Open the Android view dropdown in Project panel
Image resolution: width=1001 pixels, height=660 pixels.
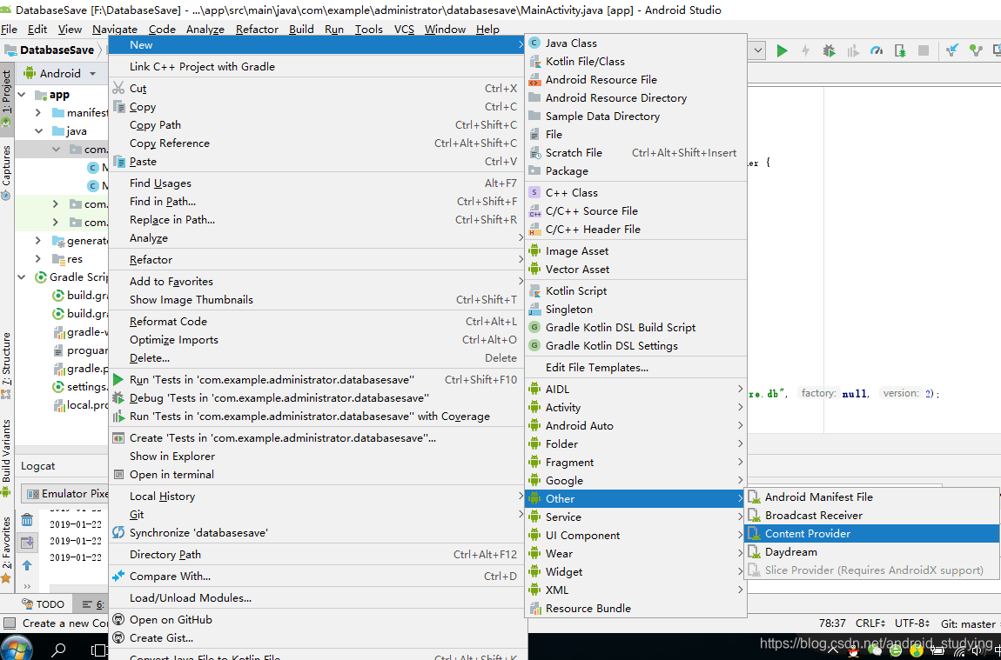coord(92,74)
